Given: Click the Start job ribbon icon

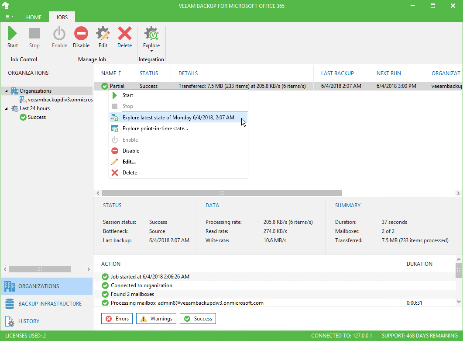Looking at the screenshot, I should [x=12, y=33].
